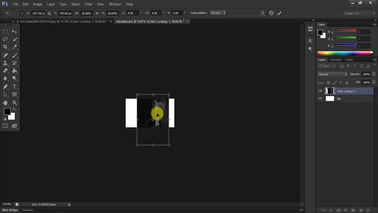Select the Path Selection tool

pyautogui.click(x=5, y=95)
